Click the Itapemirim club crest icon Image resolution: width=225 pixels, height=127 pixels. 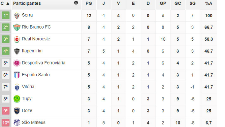pyautogui.click(x=17, y=51)
